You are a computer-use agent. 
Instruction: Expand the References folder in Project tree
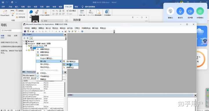point(26,50)
